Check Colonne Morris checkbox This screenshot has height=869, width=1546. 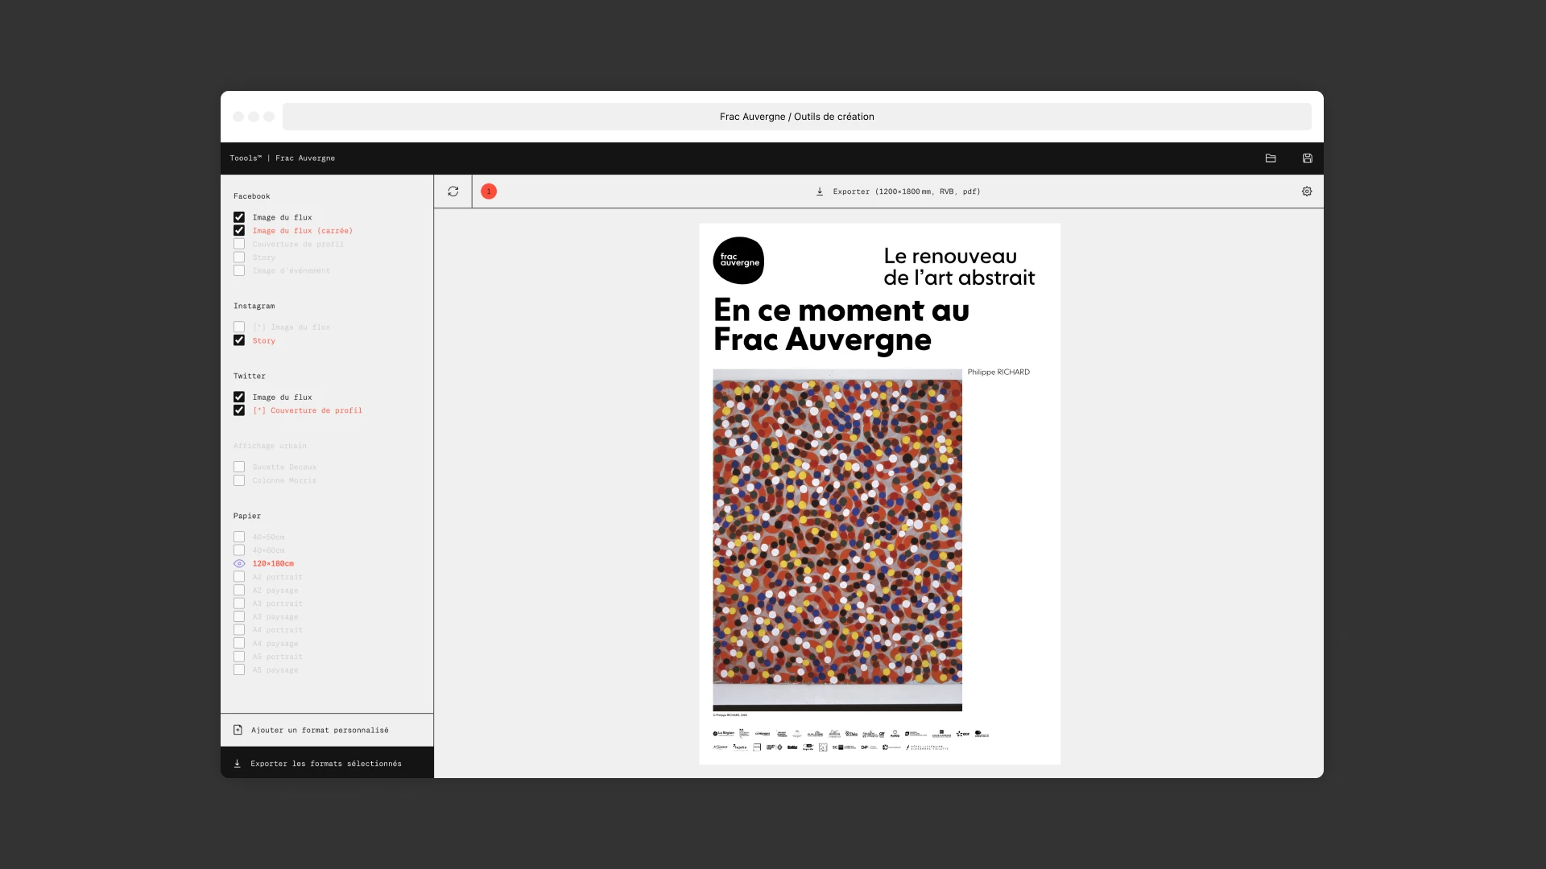(239, 480)
